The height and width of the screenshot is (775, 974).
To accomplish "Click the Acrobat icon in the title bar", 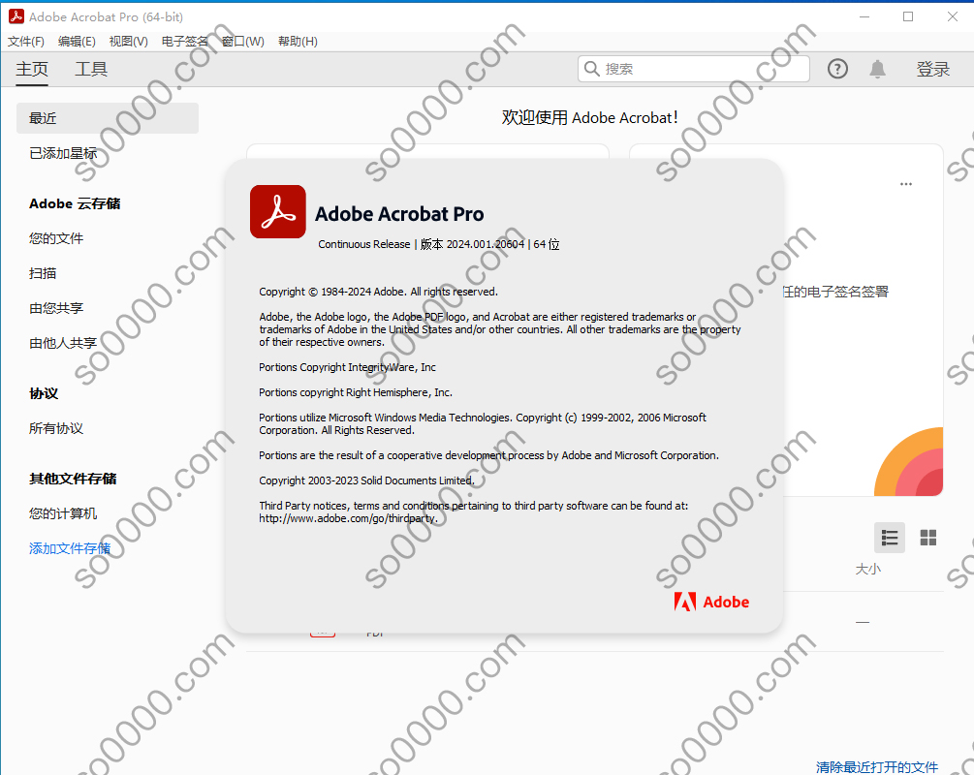I will coord(16,16).
